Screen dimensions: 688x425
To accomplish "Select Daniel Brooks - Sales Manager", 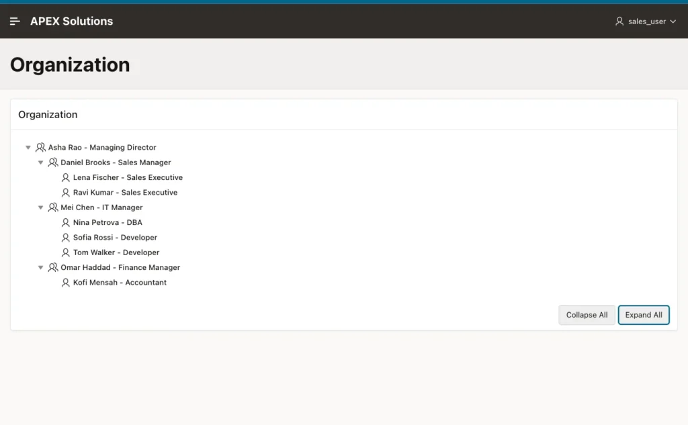I will coord(116,162).
